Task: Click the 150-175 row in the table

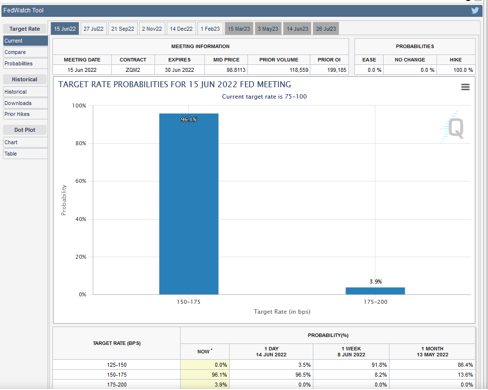Action: [264, 375]
